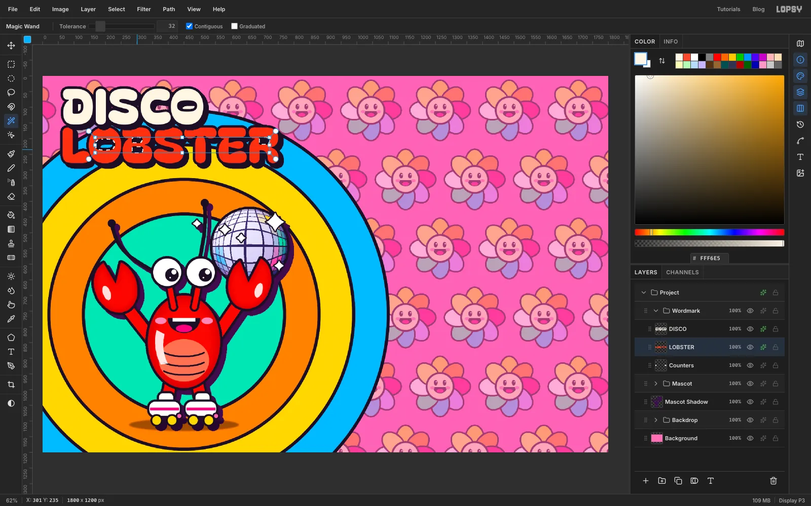
Task: Toggle effects icon on DISCO layer
Action: point(763,329)
